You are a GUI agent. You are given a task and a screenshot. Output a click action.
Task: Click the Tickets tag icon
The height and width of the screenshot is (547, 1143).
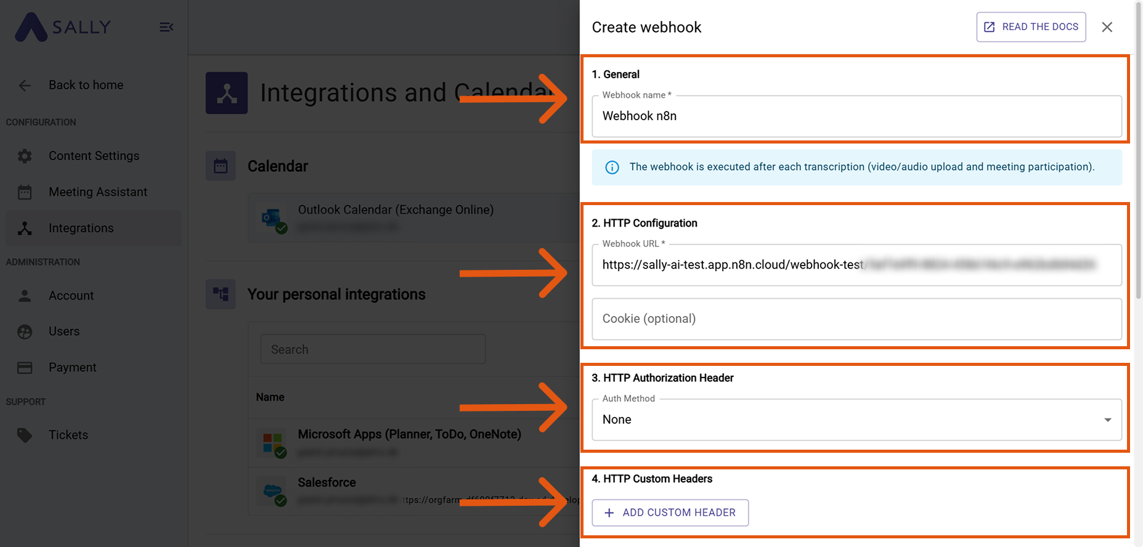(x=25, y=435)
